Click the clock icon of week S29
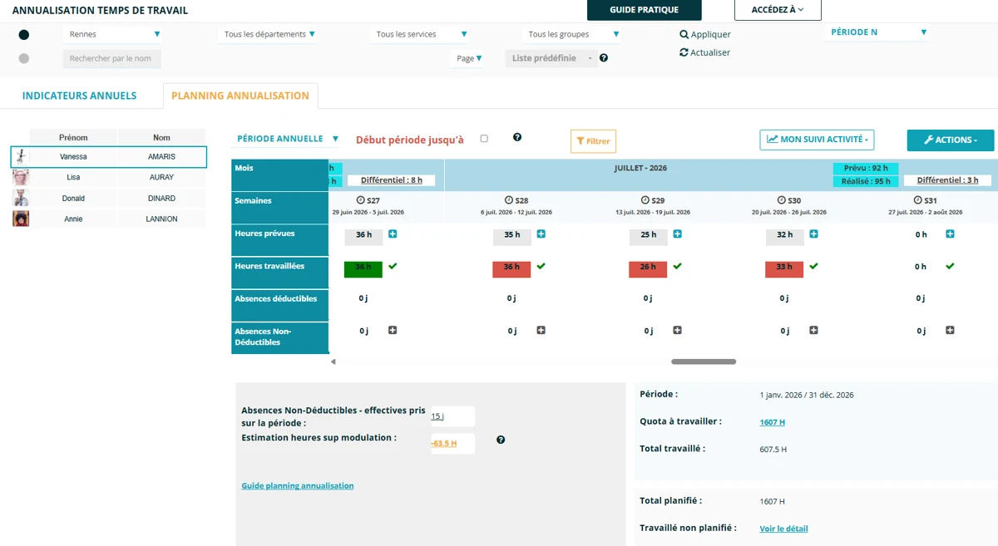 [x=645, y=200]
